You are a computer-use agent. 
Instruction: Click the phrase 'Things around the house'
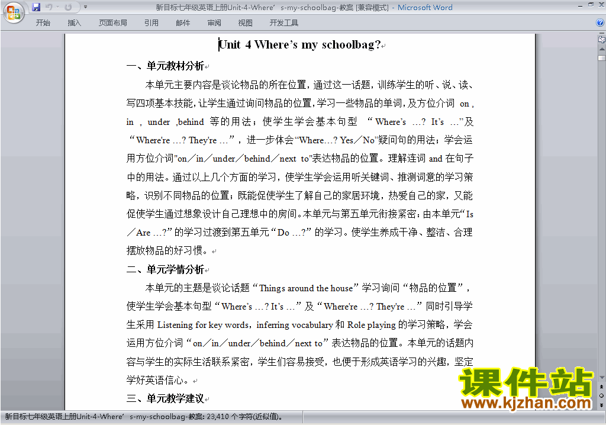tap(306, 288)
